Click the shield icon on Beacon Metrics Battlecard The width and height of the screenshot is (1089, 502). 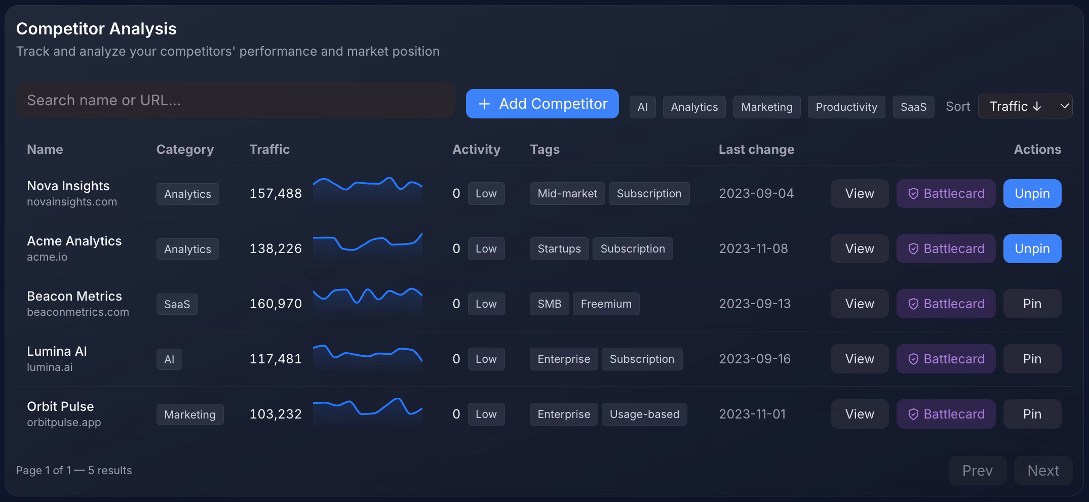tap(913, 304)
